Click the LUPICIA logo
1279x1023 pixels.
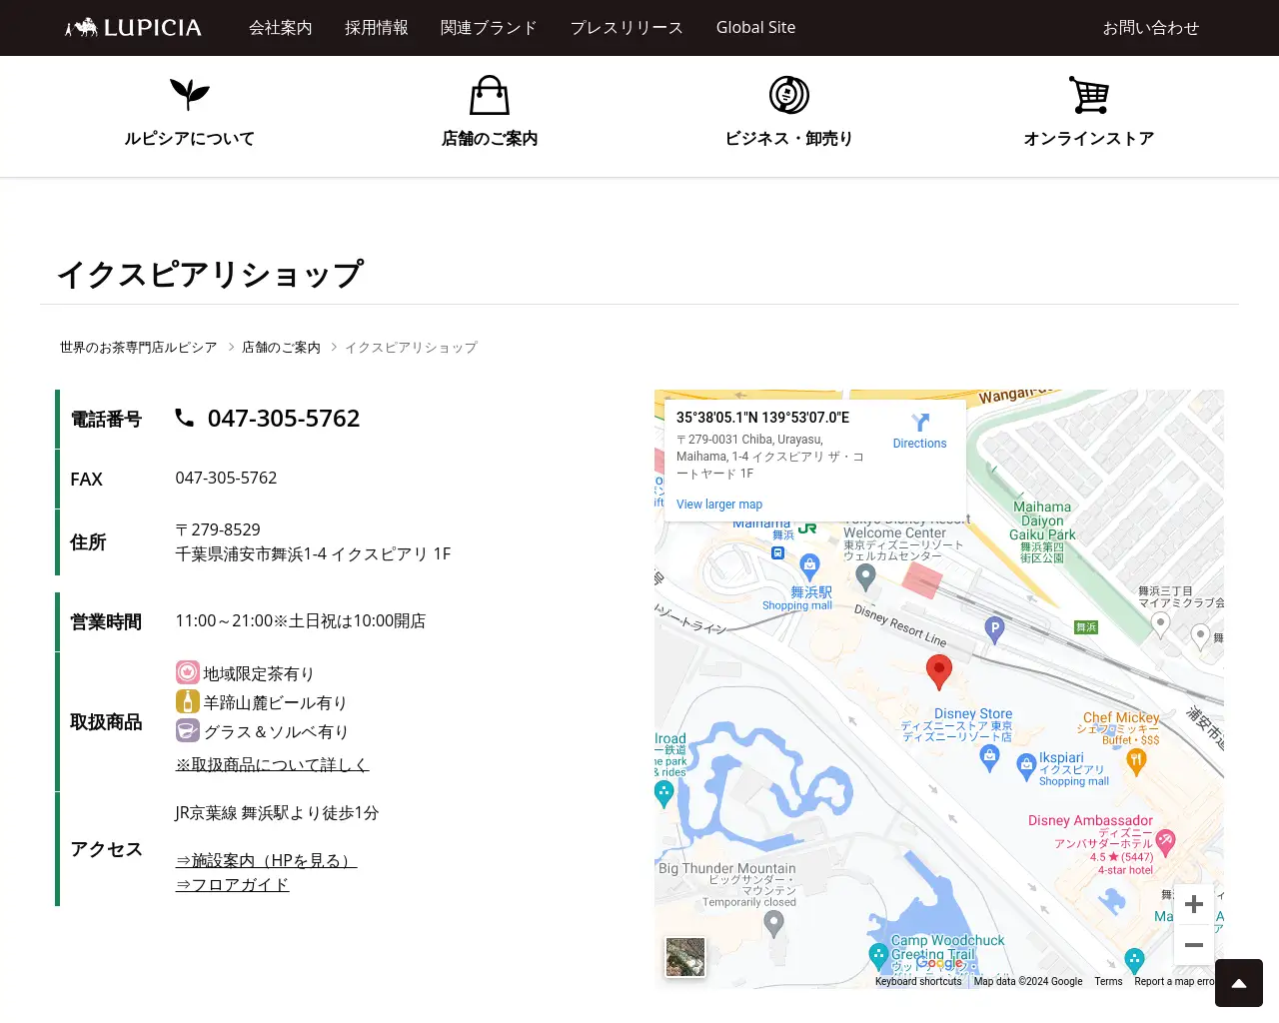[133, 28]
